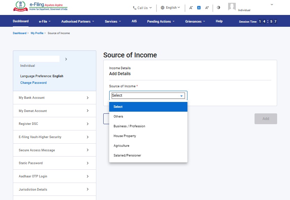The height and width of the screenshot is (200, 290).
Task: Click the Dashboard breadcrumb link
Action: 19,33
